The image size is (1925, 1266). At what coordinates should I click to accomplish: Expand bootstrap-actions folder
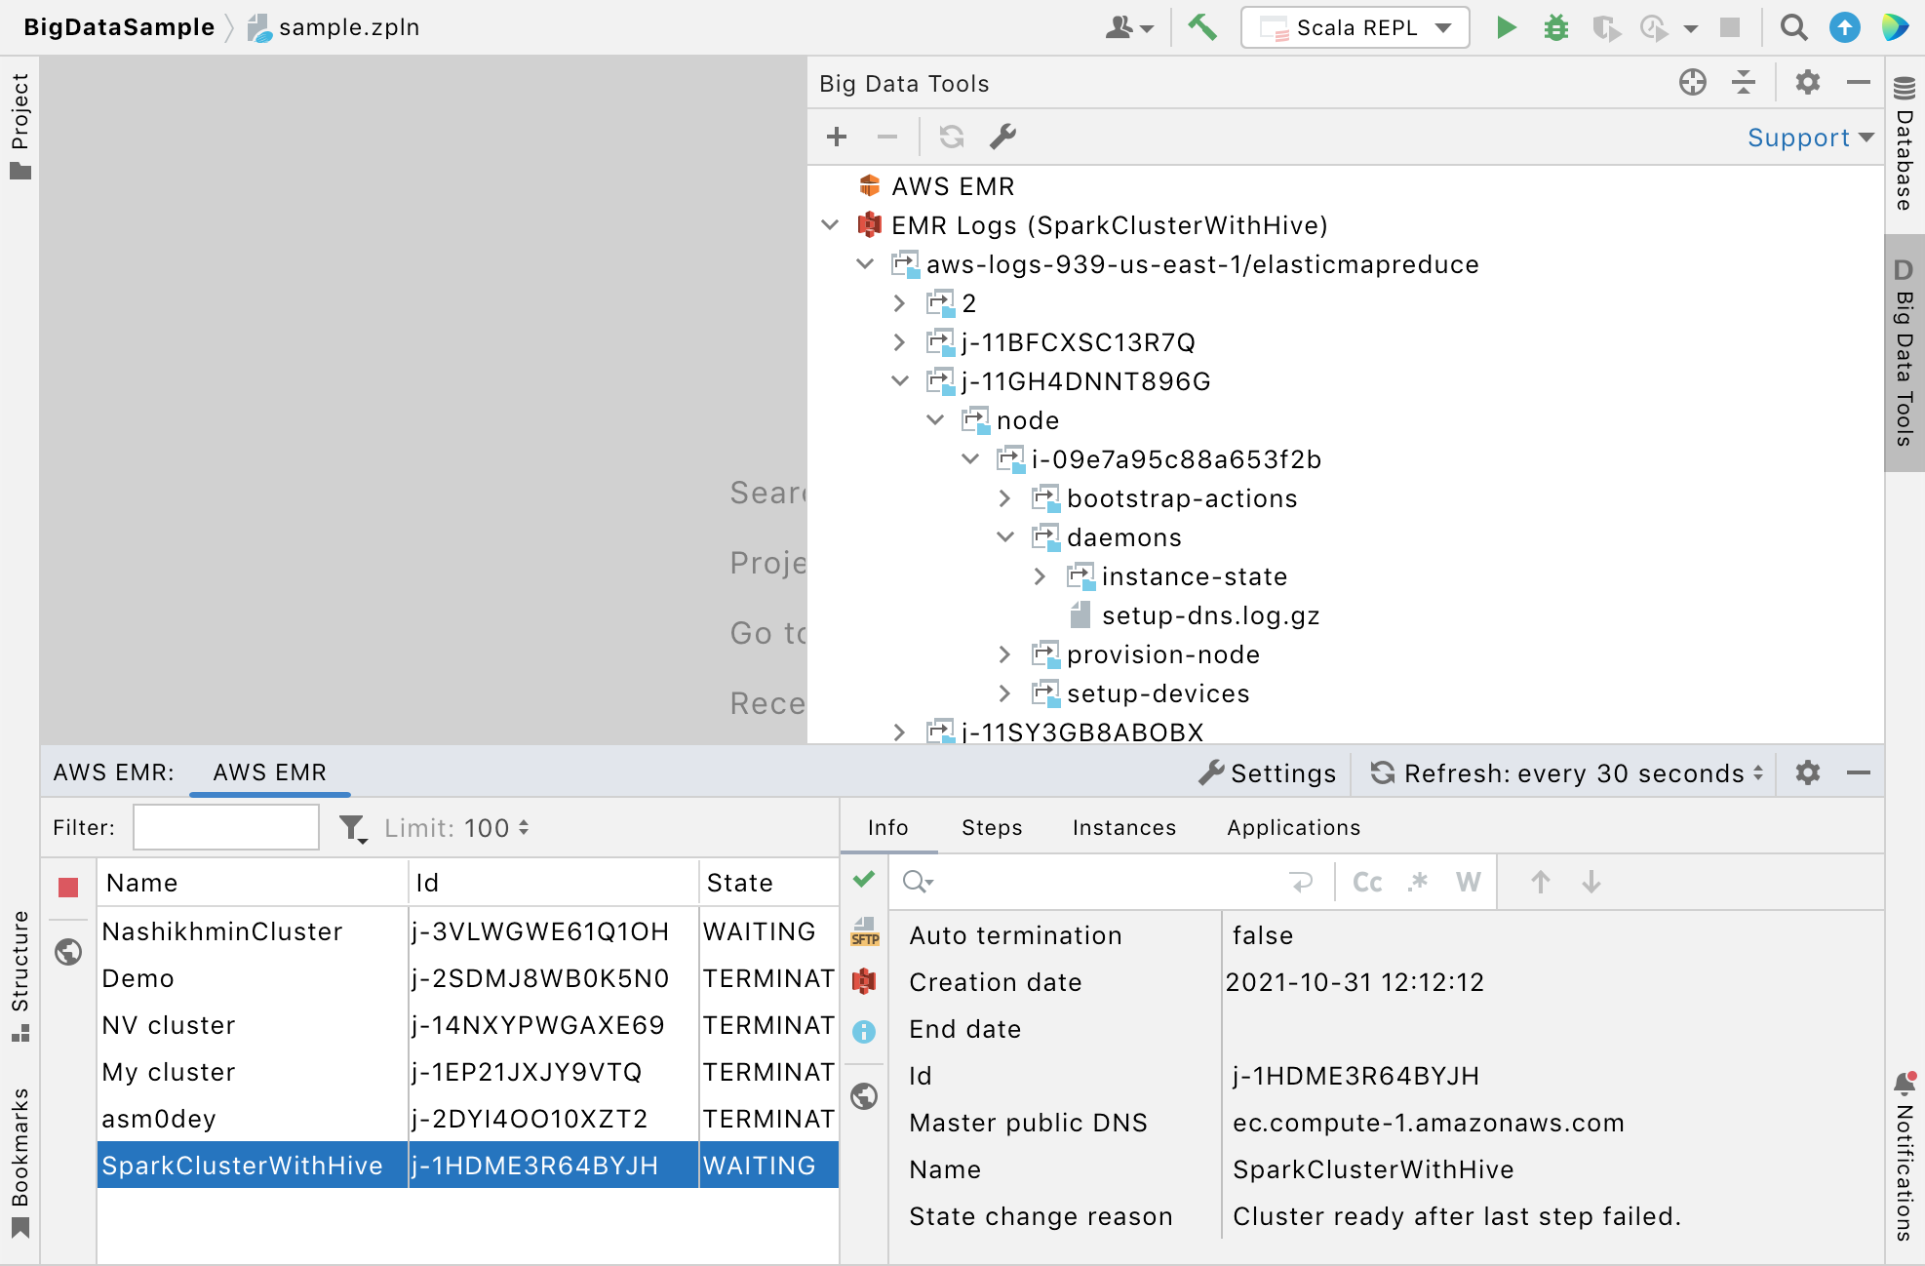click(x=1004, y=498)
